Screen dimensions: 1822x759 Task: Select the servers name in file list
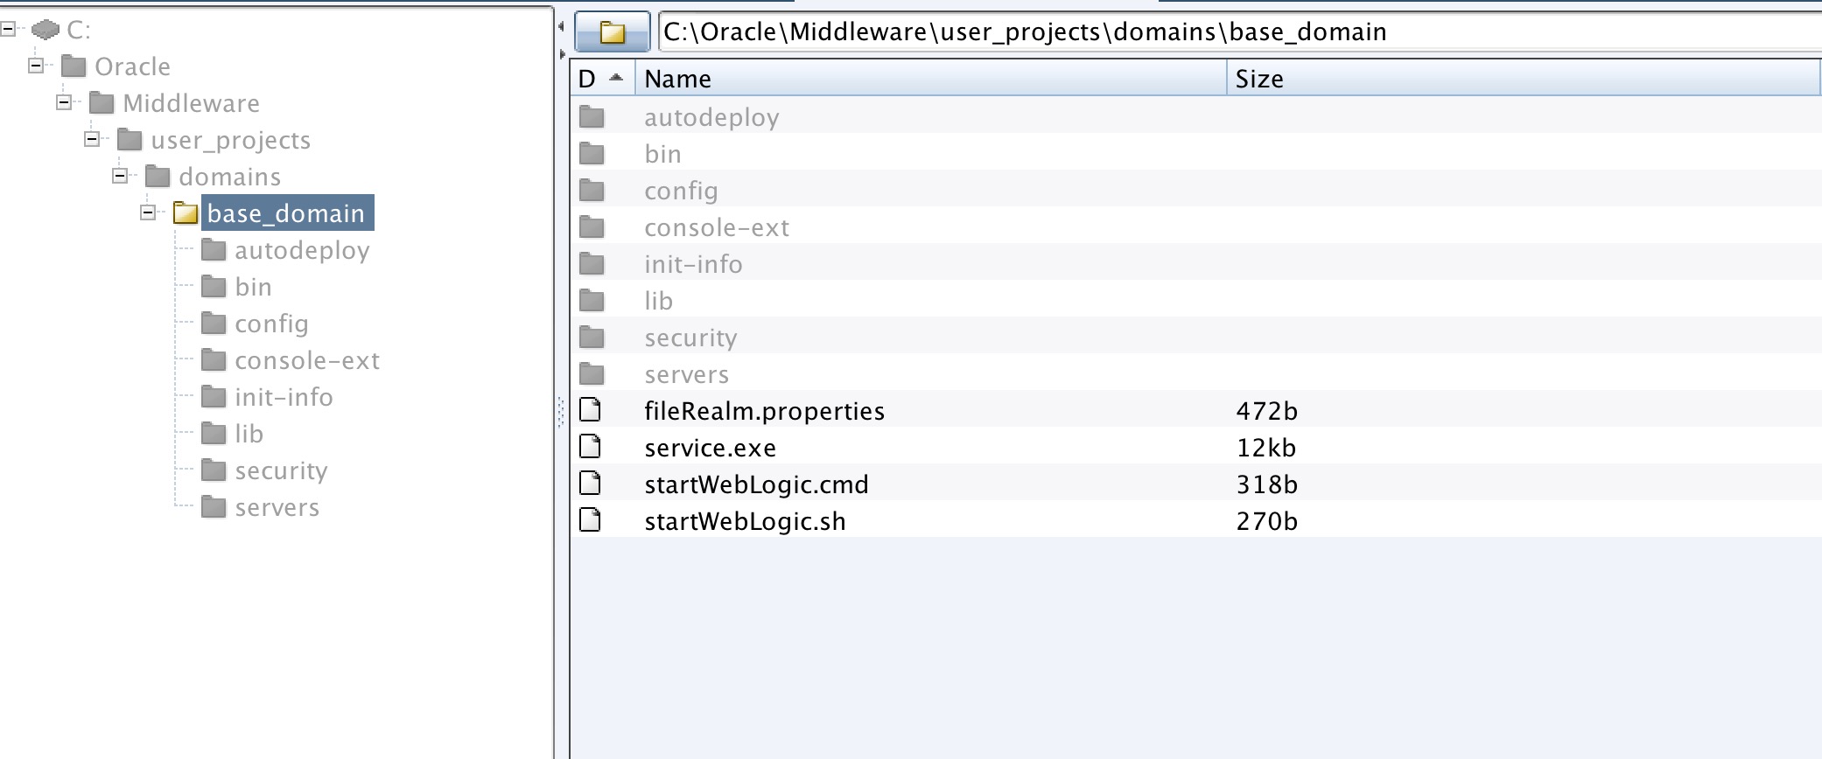click(x=686, y=374)
